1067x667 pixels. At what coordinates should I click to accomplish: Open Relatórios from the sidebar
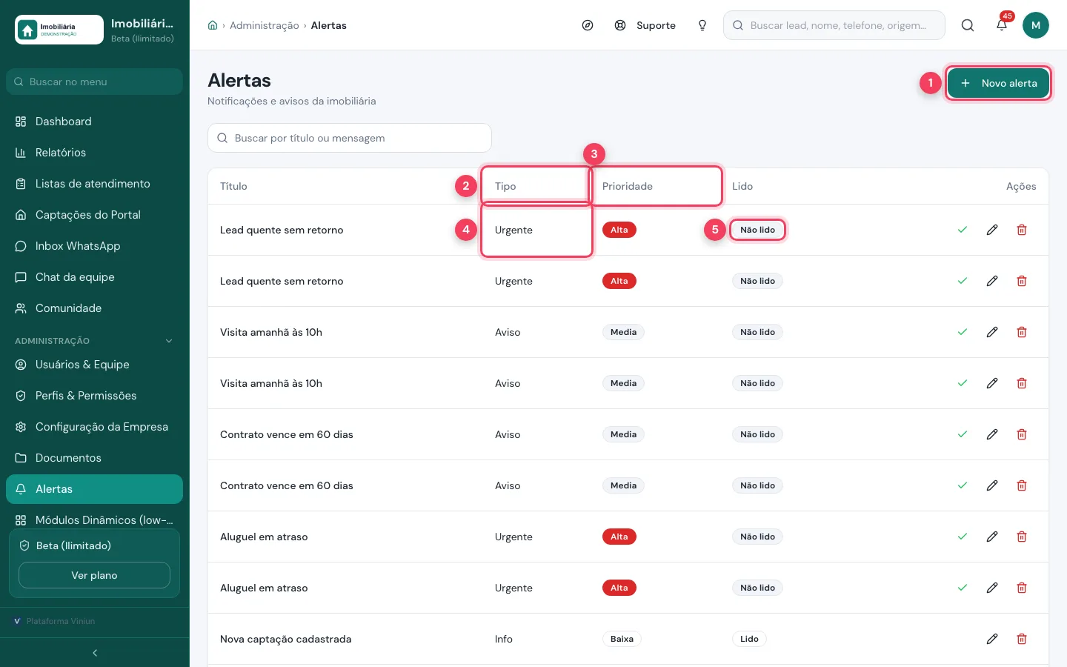[x=94, y=153]
